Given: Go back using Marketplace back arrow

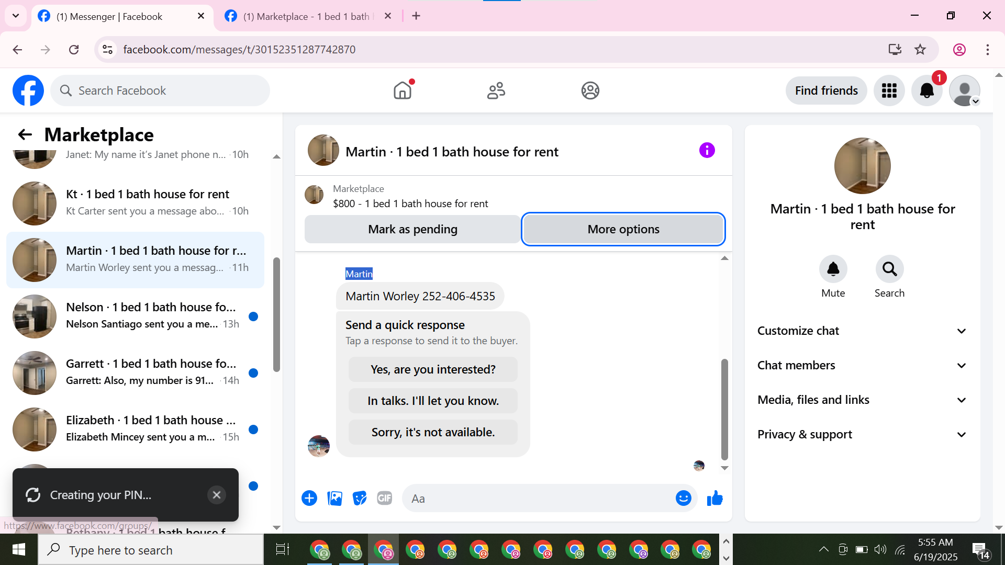Looking at the screenshot, I should (x=25, y=135).
